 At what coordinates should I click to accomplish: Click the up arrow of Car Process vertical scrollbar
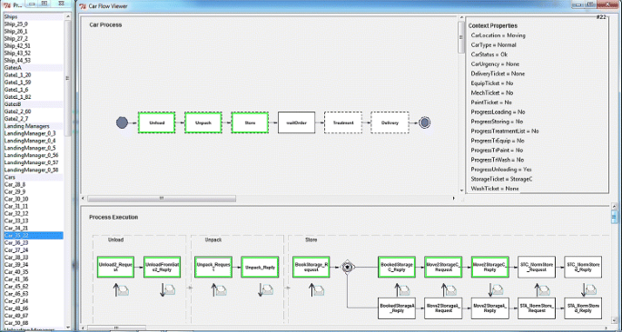point(461,18)
